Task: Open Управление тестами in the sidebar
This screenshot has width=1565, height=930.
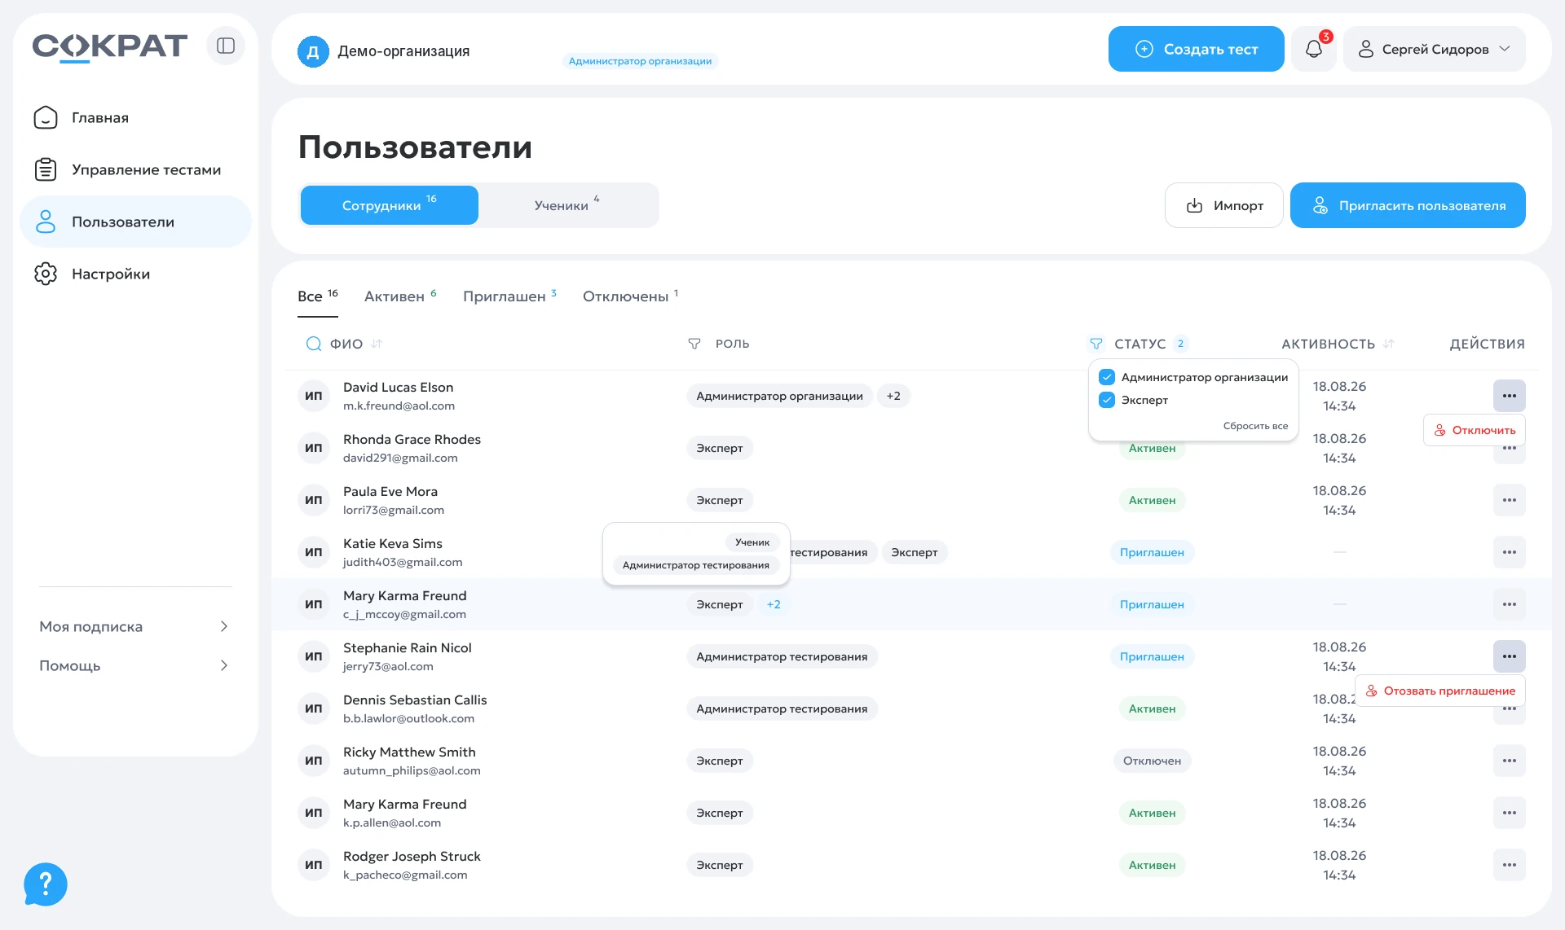Action: (x=135, y=169)
